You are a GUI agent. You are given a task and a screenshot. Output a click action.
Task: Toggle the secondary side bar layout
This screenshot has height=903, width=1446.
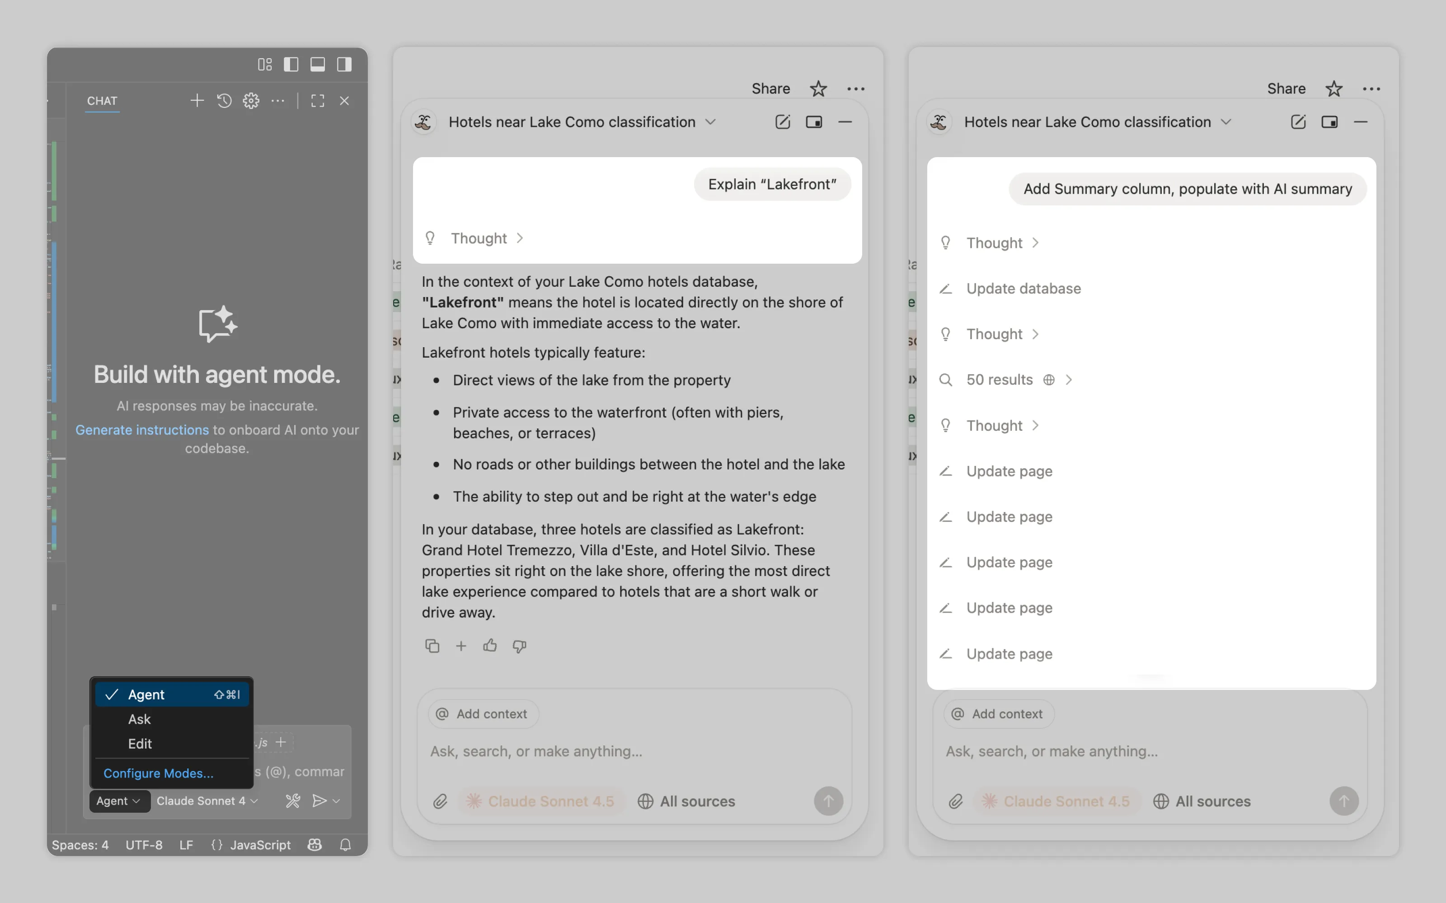tap(344, 64)
